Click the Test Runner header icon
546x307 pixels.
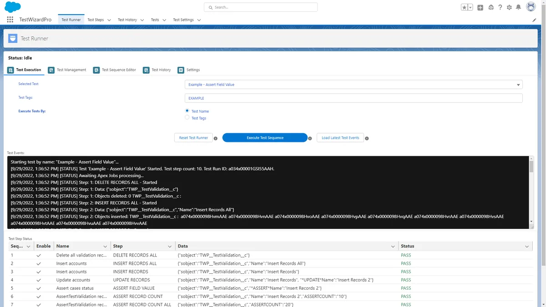point(13,38)
